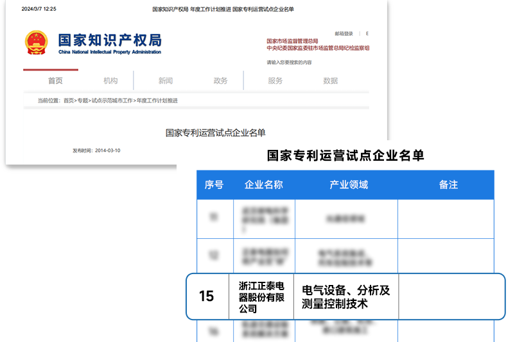The width and height of the screenshot is (515, 342).
Task: Open the 服务 navigation tab
Action: click(275, 81)
